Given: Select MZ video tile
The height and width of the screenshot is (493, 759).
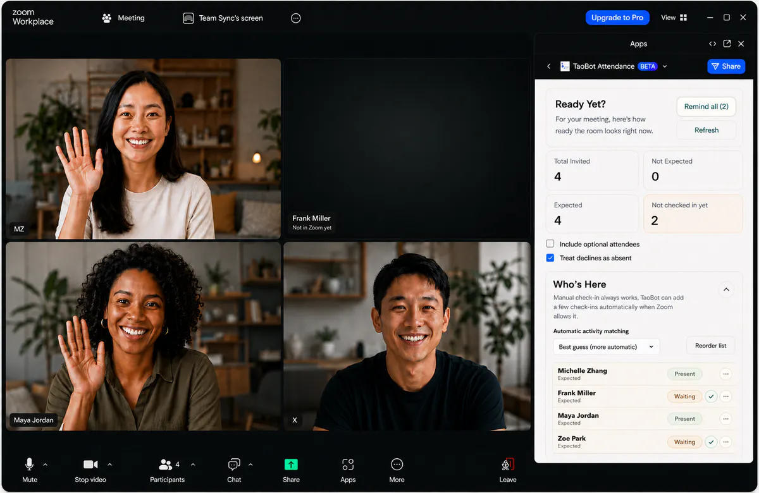Looking at the screenshot, I should [144, 149].
